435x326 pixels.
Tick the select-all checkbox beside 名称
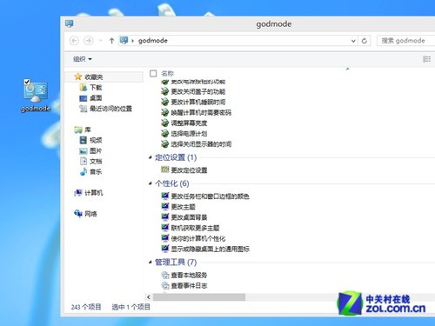[x=153, y=73]
